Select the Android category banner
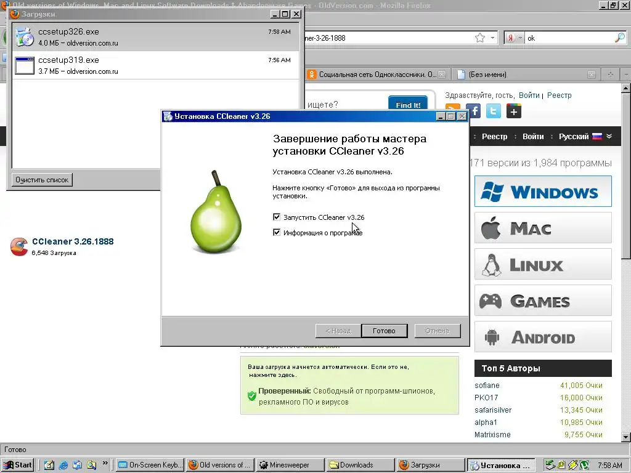 click(543, 337)
